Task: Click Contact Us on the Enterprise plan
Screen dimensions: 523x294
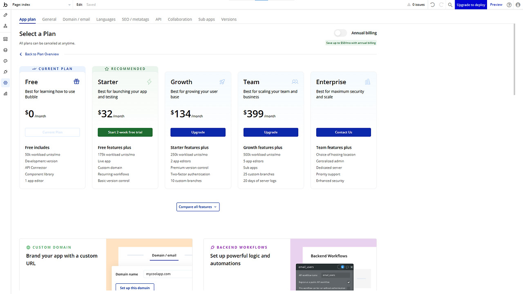Action: (344, 132)
